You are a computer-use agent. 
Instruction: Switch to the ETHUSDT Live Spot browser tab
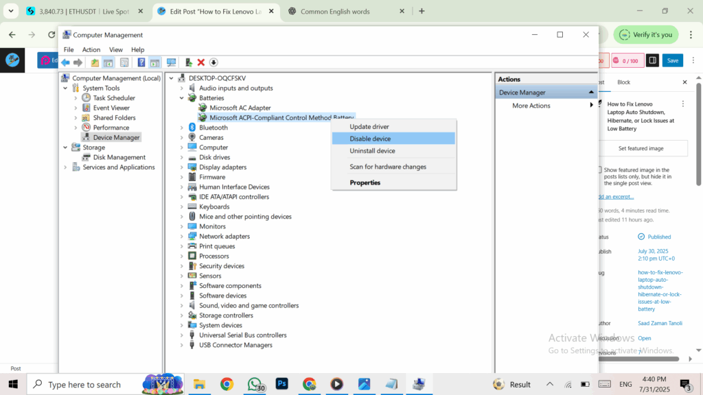tap(84, 11)
